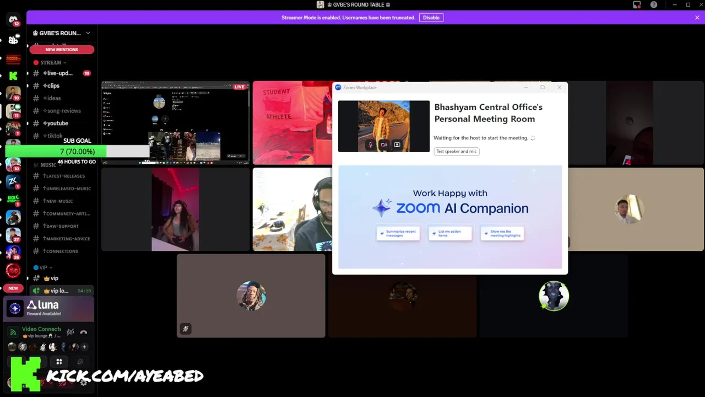Click the muted user avatar tile

coord(251,296)
